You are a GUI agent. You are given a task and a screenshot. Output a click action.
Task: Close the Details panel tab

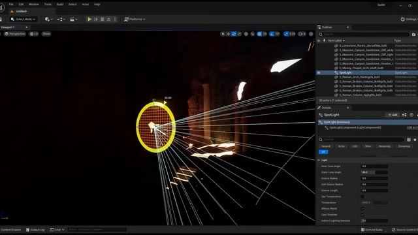pyautogui.click(x=347, y=108)
